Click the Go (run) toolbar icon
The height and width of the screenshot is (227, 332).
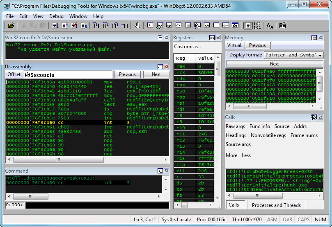pos(56,25)
